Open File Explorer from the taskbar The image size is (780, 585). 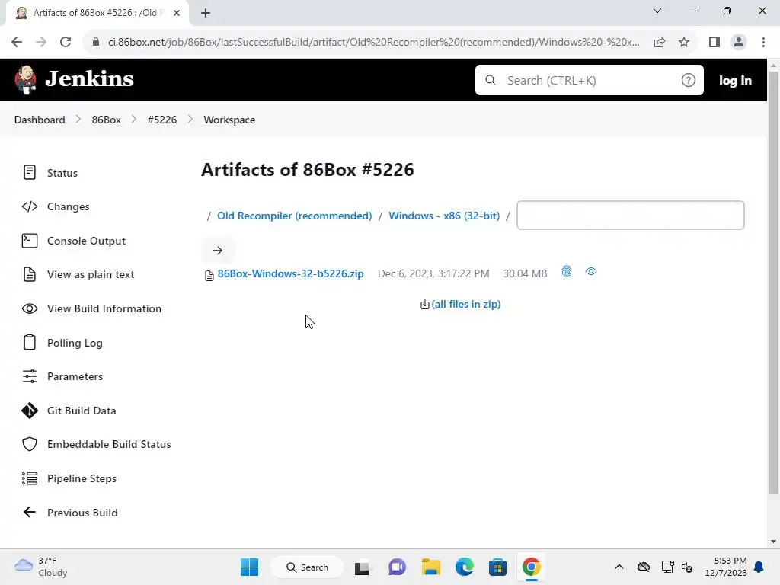(431, 567)
